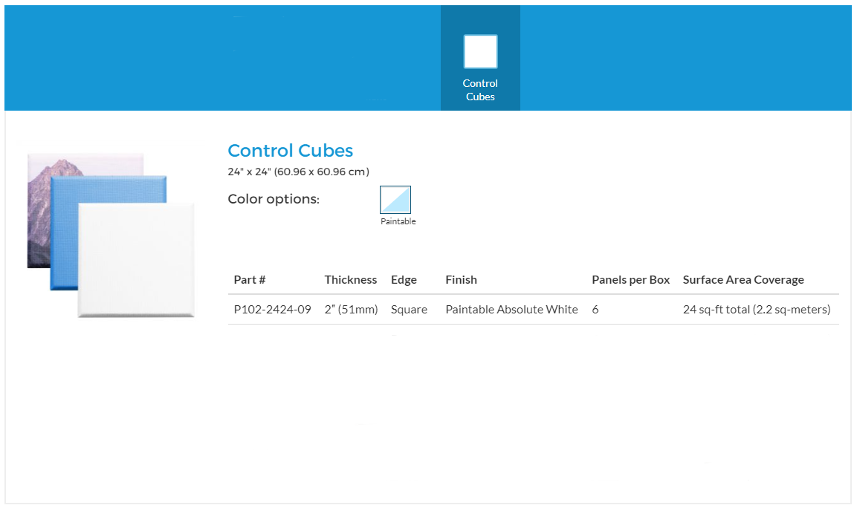
Task: Click the 24 sq-ft total coverage cell
Action: click(x=757, y=309)
